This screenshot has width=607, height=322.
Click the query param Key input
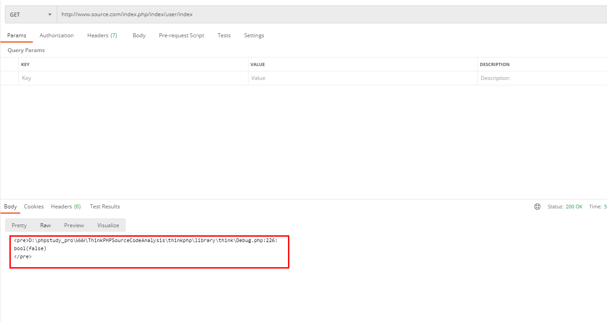(x=133, y=78)
